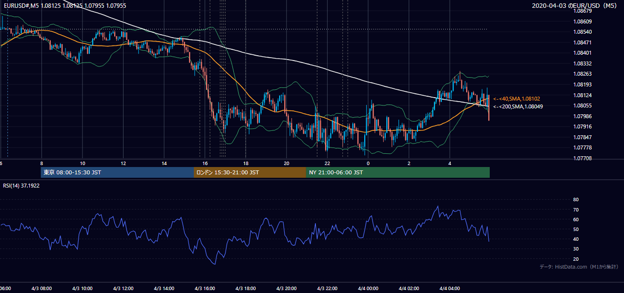
Task: Click price axis value 1.08332
Action: 582,64
